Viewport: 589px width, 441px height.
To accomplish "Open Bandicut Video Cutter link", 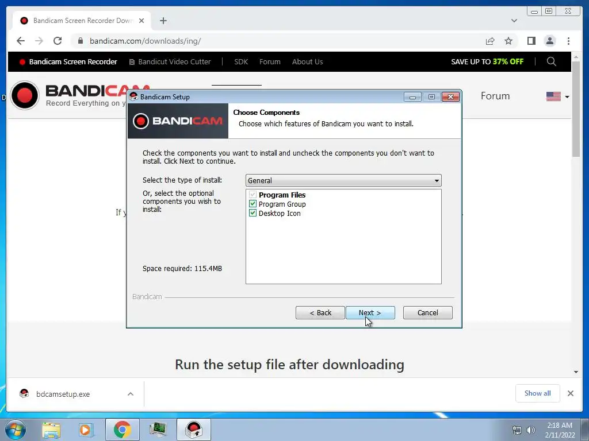I will coord(170,62).
